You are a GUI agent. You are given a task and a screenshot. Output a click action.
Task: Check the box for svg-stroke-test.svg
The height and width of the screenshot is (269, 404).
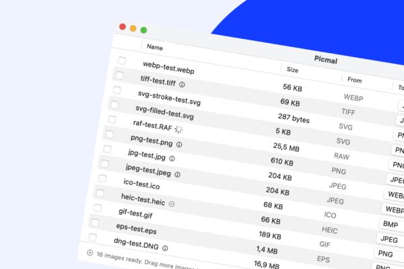coord(117,90)
